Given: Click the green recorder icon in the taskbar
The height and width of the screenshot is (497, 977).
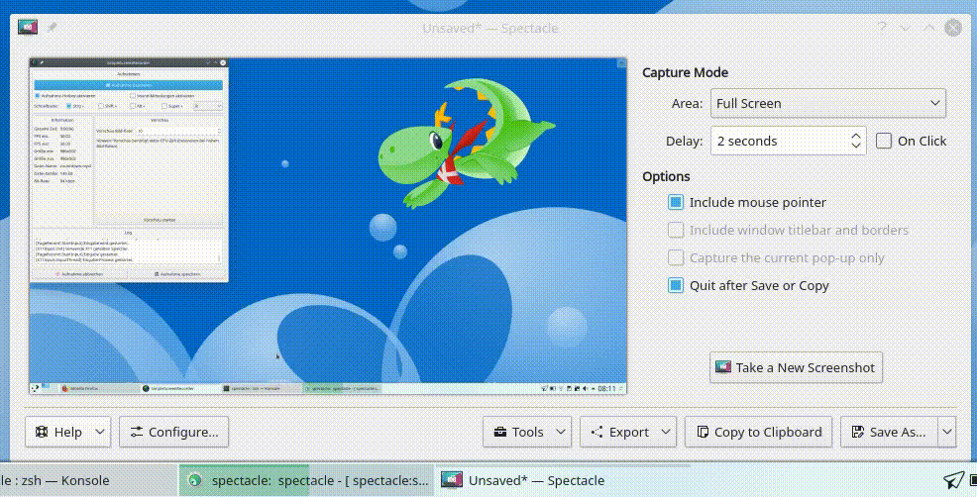Looking at the screenshot, I should coord(195,479).
